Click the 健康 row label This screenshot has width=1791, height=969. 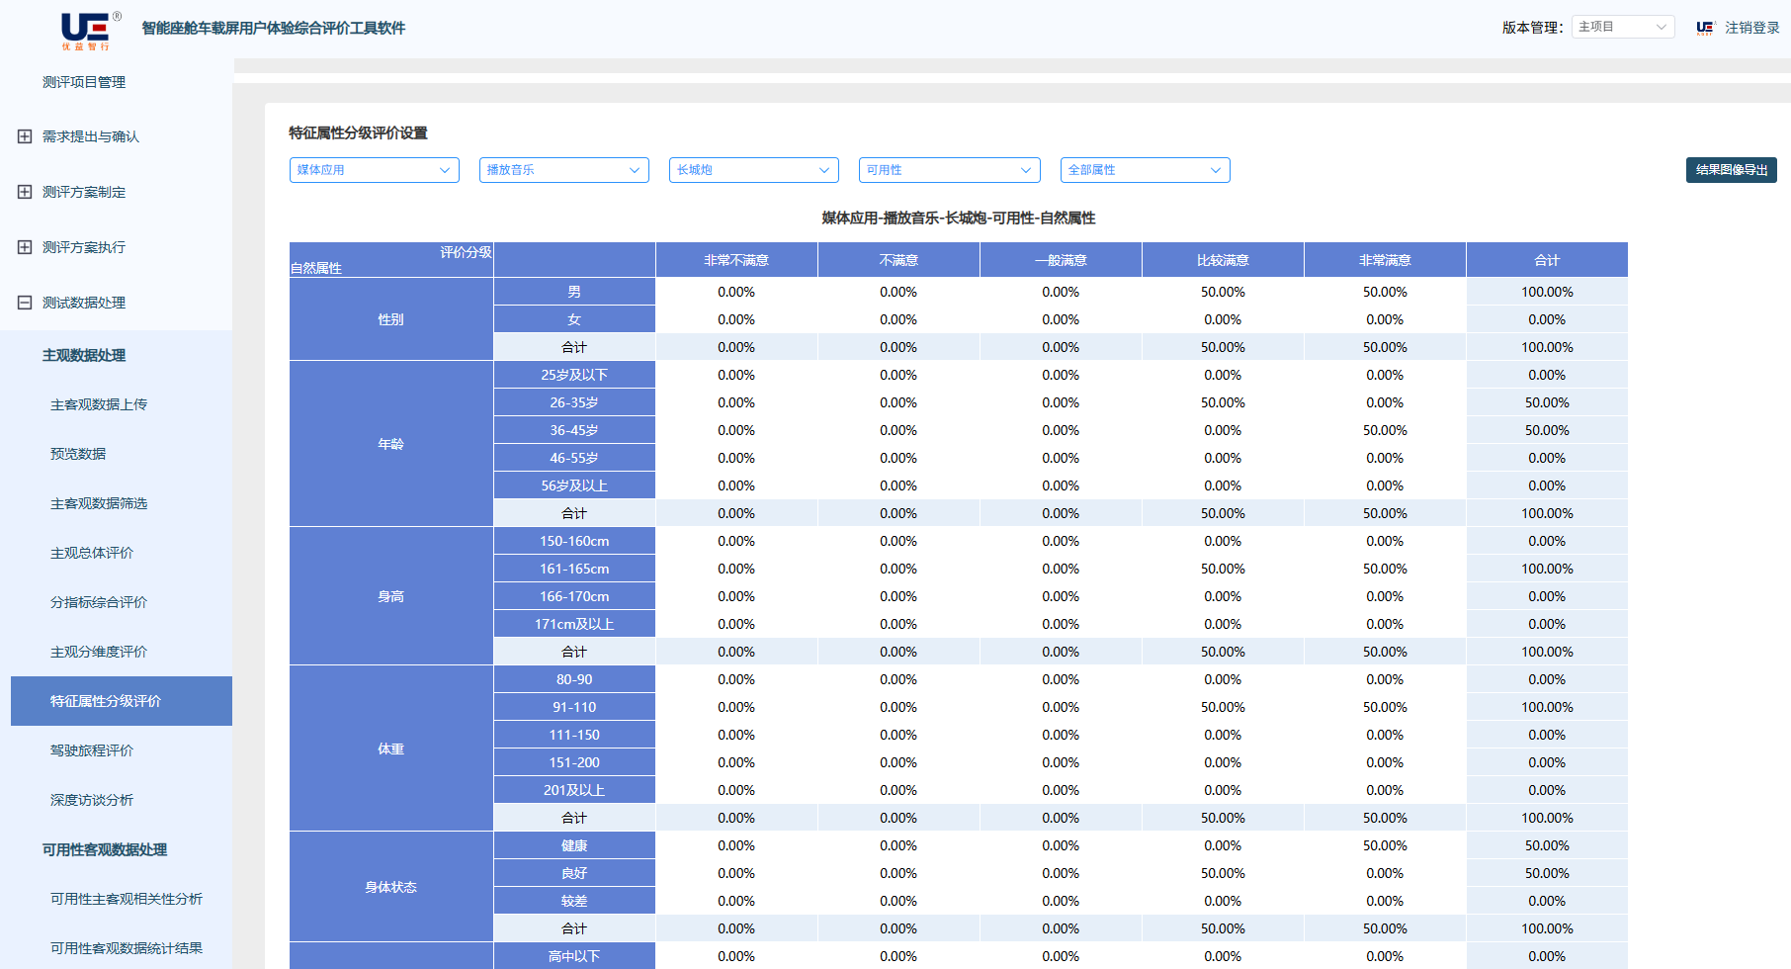pos(574,845)
